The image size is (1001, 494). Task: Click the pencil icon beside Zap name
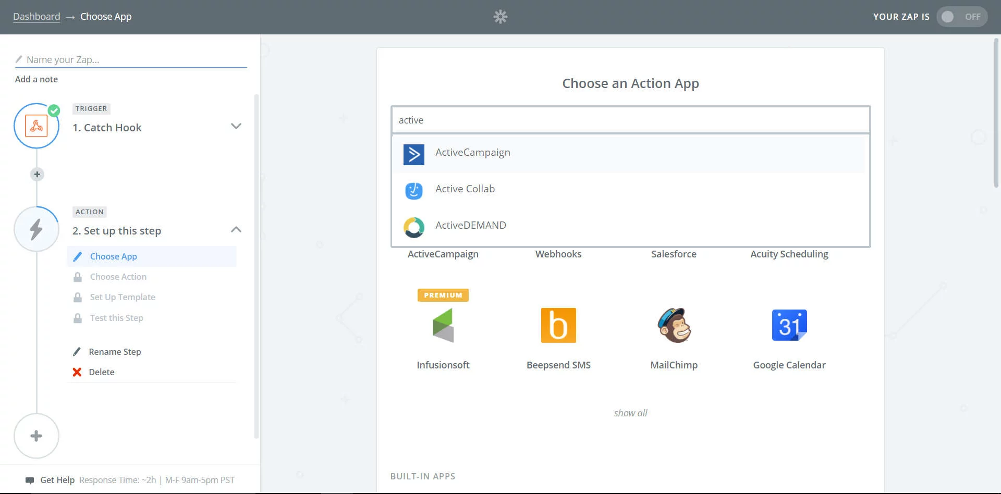pos(19,59)
